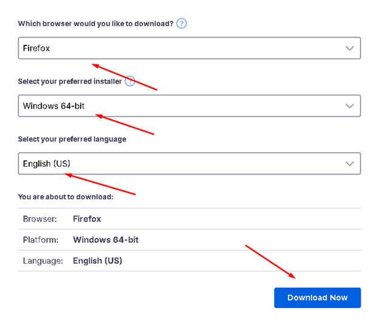Click the "Which browser would you like to download?" label
Image resolution: width=388 pixels, height=331 pixels.
96,24
